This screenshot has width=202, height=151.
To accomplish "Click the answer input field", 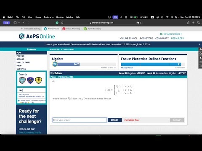I will [80, 120].
